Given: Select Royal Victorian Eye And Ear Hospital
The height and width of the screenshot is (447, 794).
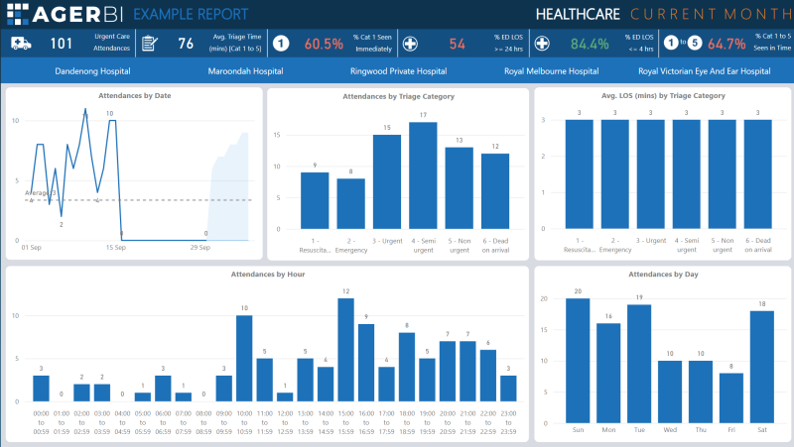Looking at the screenshot, I should 704,71.
